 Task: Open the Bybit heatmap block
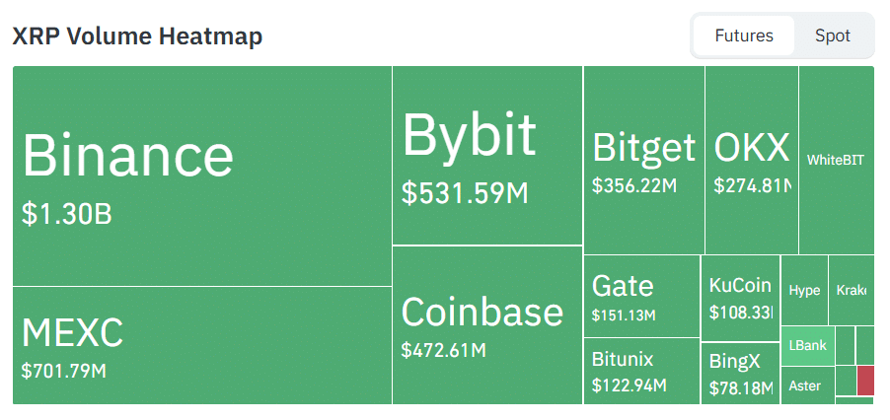[x=486, y=156]
